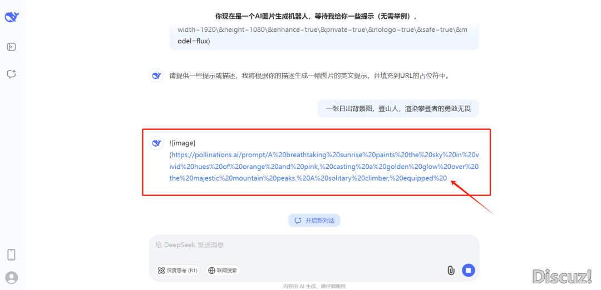The image size is (601, 290).
Task: Stop generation with the blue square button
Action: pos(469,270)
